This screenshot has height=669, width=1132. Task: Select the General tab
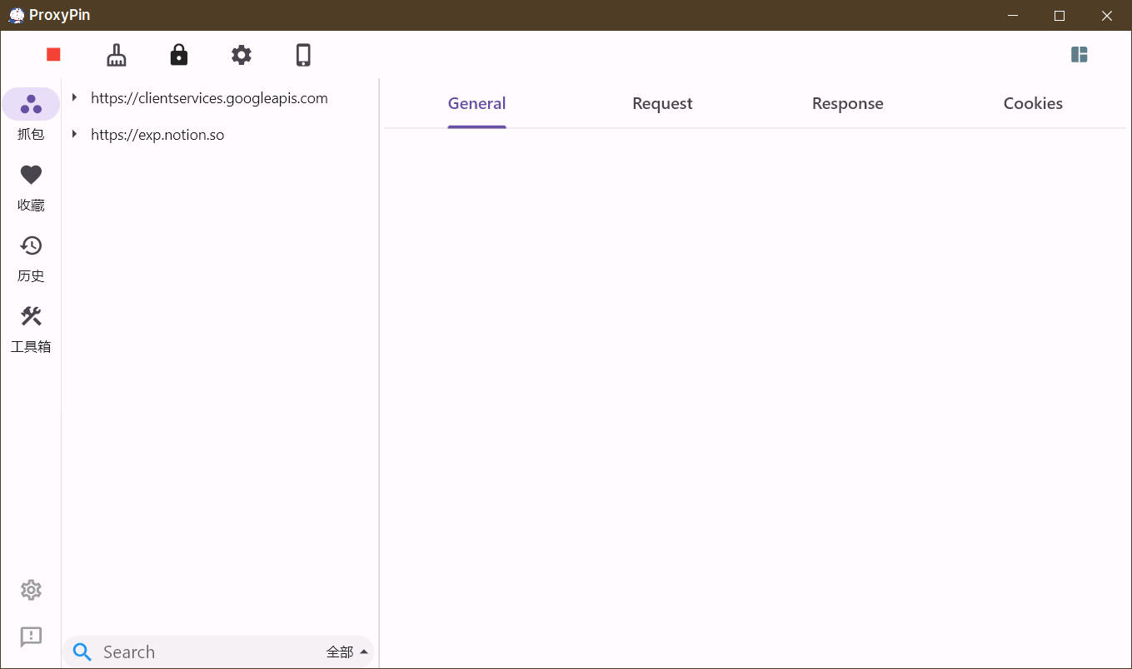pyautogui.click(x=476, y=104)
